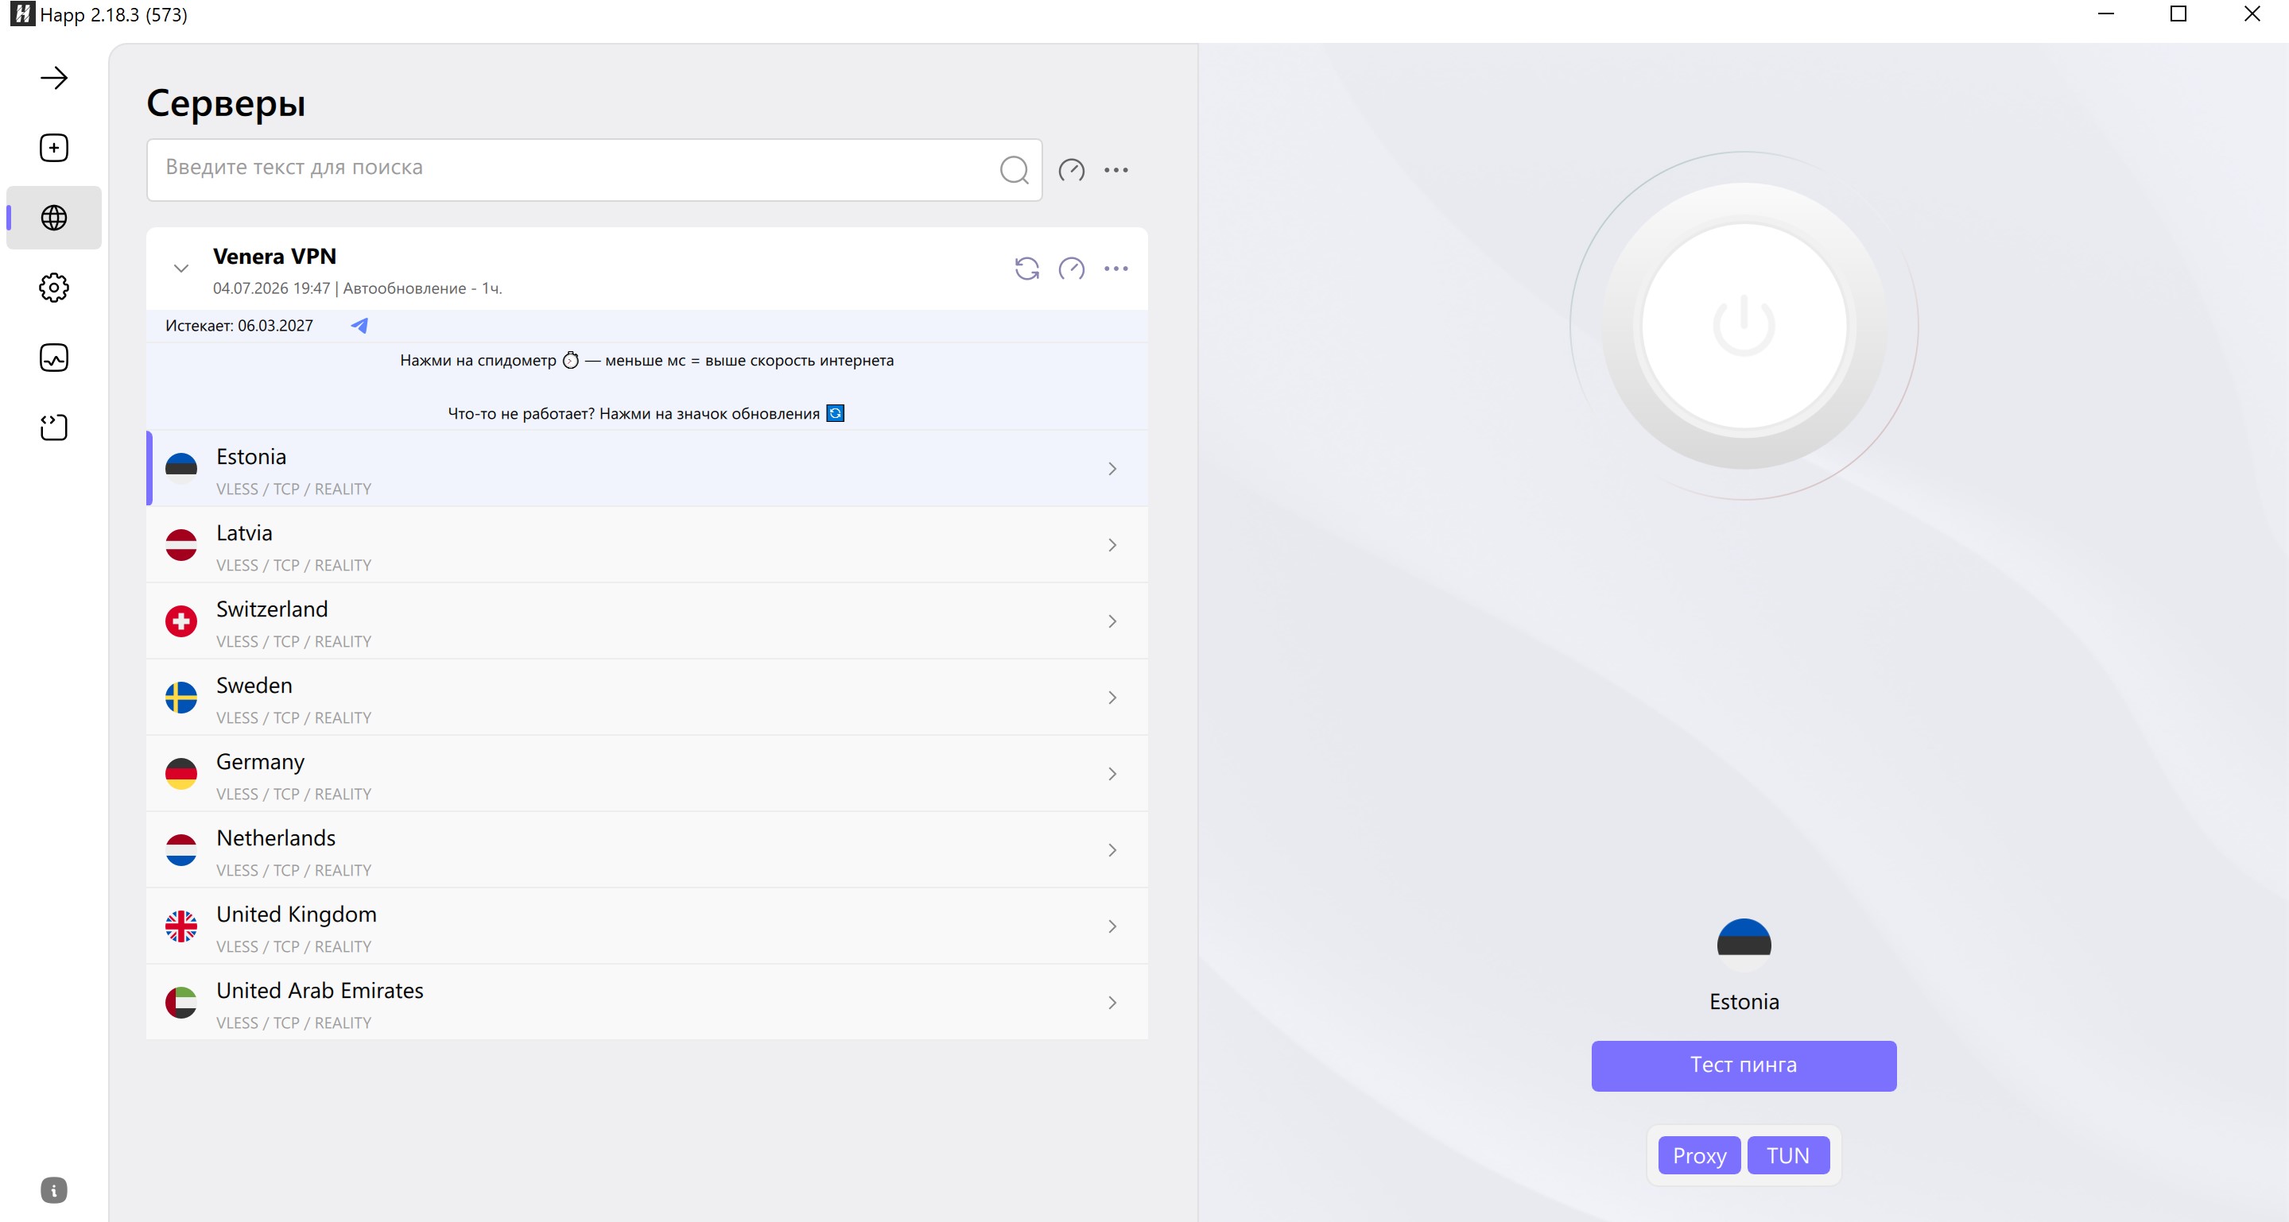Open Switzerland server details via its chevron
The width and height of the screenshot is (2289, 1222).
coord(1112,621)
